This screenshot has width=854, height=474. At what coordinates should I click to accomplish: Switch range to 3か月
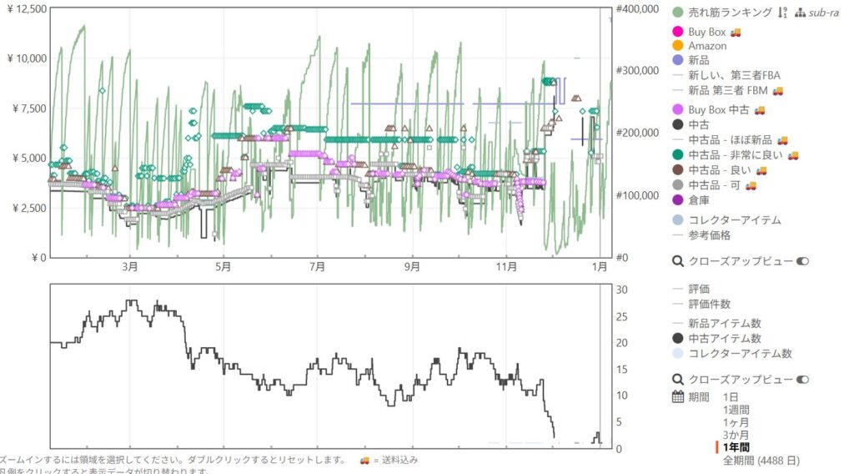[736, 435]
